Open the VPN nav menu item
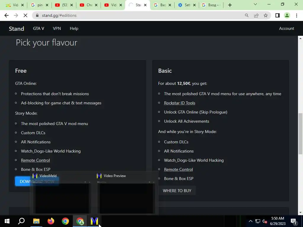Viewport: 303px width, 227px height. (x=57, y=28)
